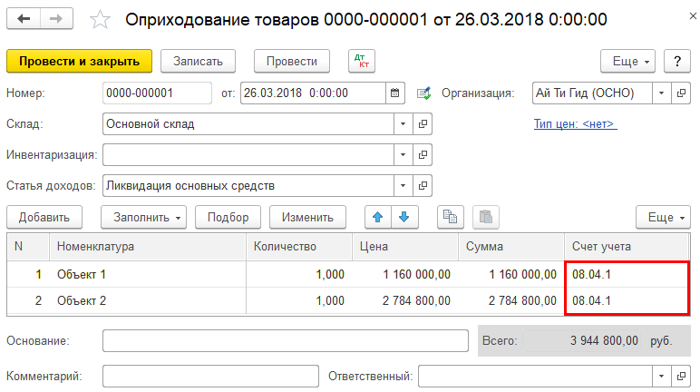Viewport: 700px width, 392px height.
Task: Click Провести и закрыть button
Action: 80,61
